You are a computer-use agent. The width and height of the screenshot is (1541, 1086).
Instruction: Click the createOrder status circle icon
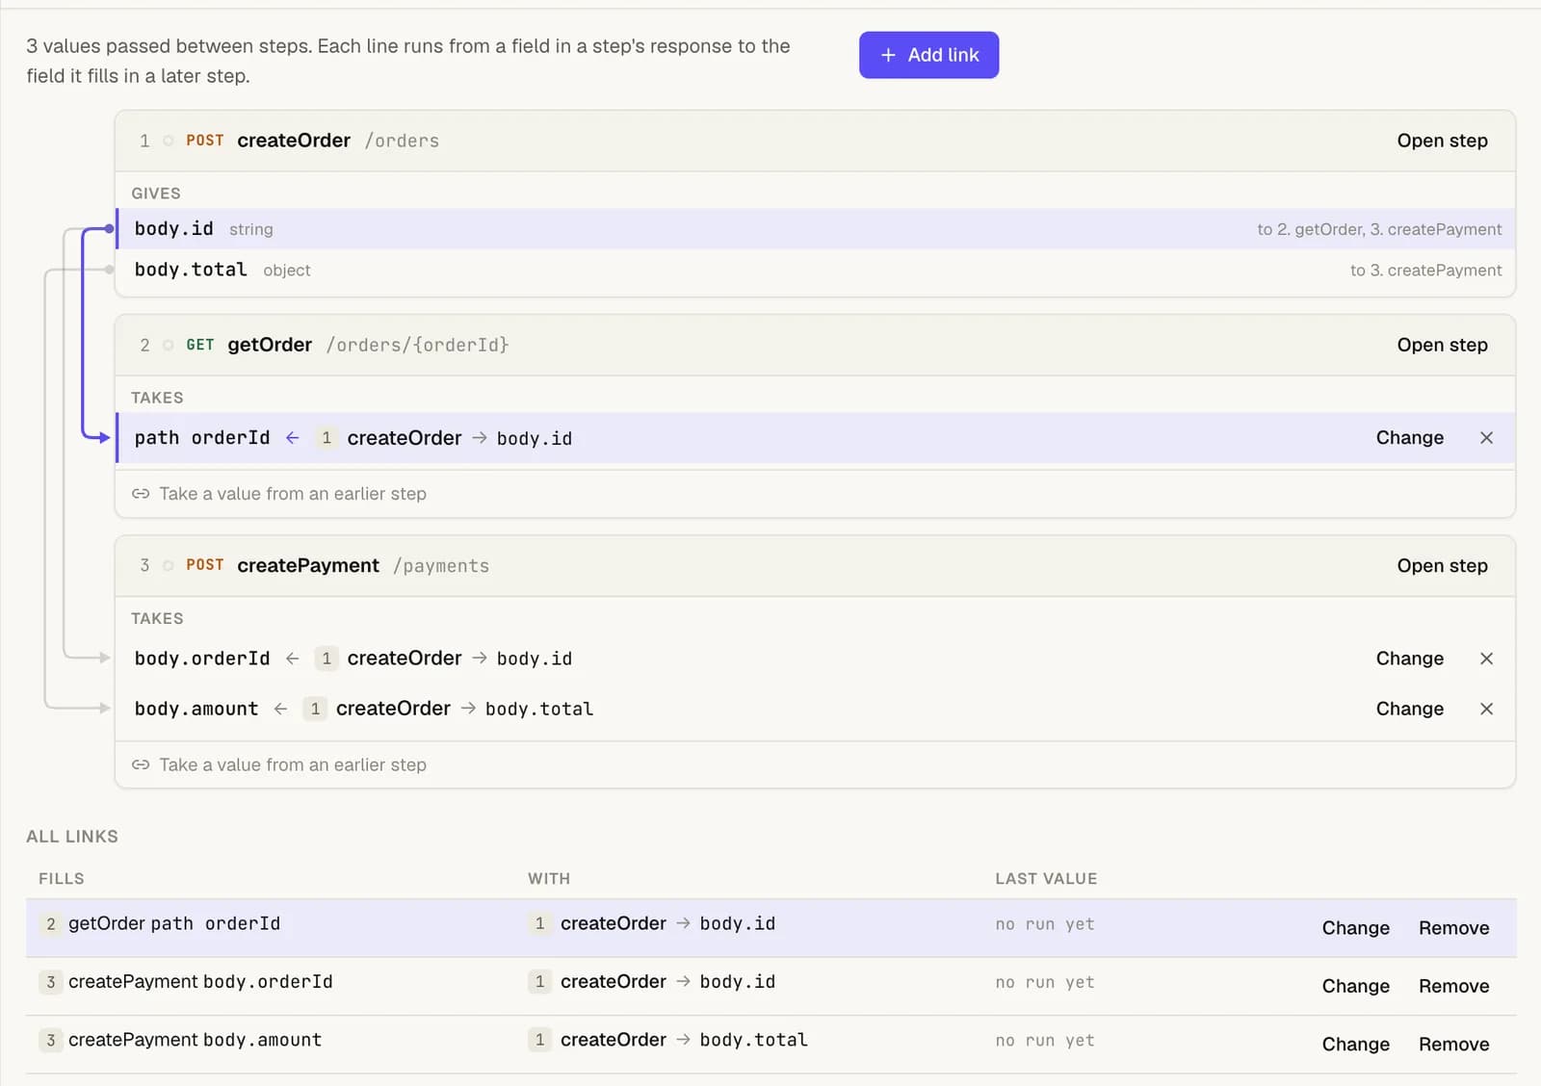point(168,141)
